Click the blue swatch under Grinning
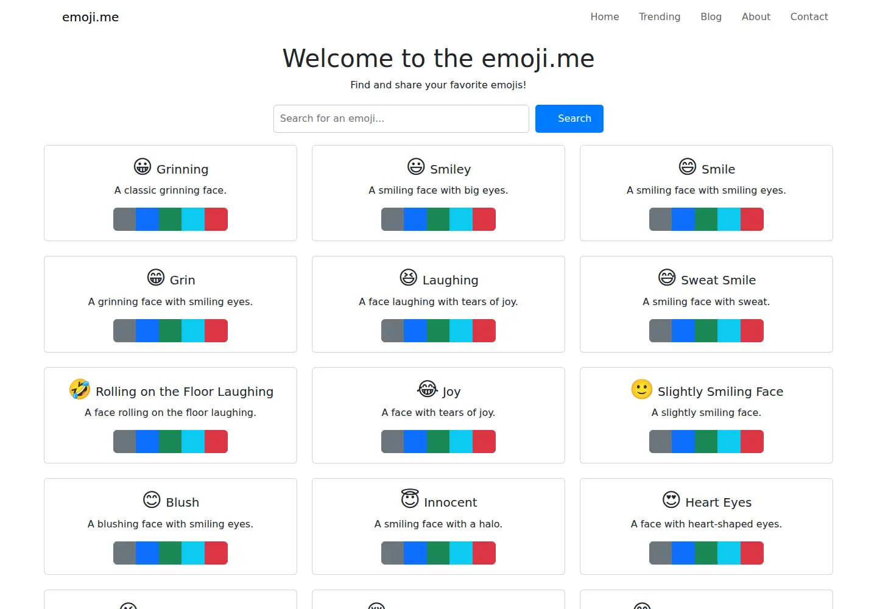This screenshot has height=609, width=877. (x=147, y=219)
